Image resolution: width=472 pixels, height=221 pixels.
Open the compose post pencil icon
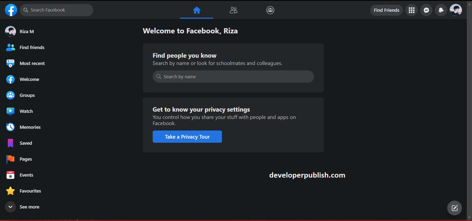[454, 208]
